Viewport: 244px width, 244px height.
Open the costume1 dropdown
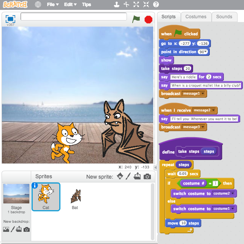[233, 209]
